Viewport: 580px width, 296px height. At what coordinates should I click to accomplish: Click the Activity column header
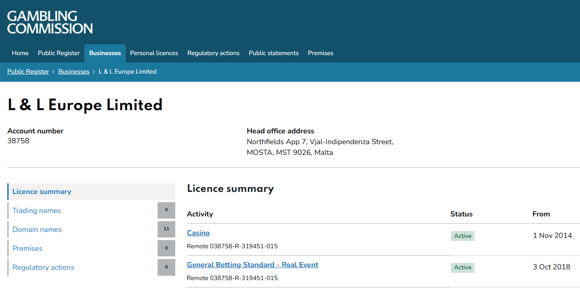[x=200, y=214]
